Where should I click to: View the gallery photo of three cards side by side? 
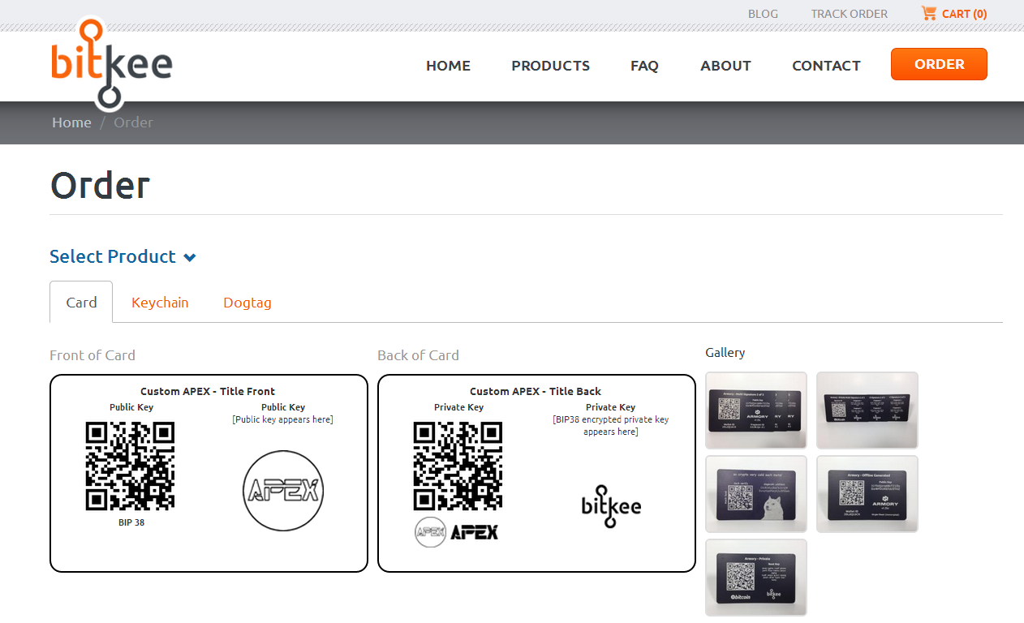click(867, 410)
